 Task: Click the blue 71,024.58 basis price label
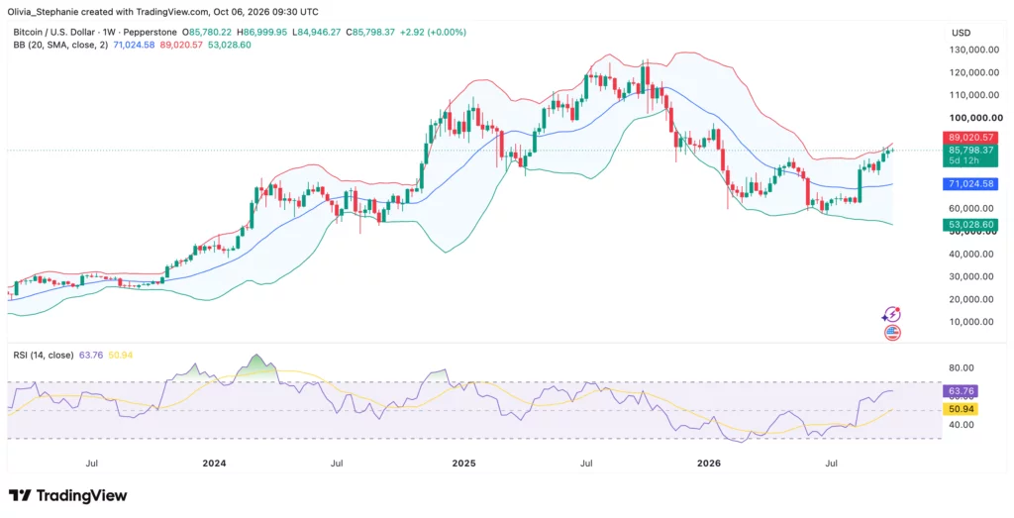point(972,184)
